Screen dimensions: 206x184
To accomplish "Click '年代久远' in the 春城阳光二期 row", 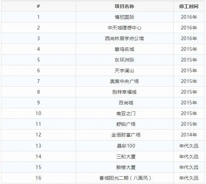I will pyautogui.click(x=189, y=178).
